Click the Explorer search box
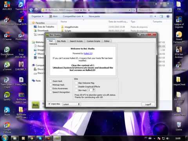188x141 pixels. 154,10
